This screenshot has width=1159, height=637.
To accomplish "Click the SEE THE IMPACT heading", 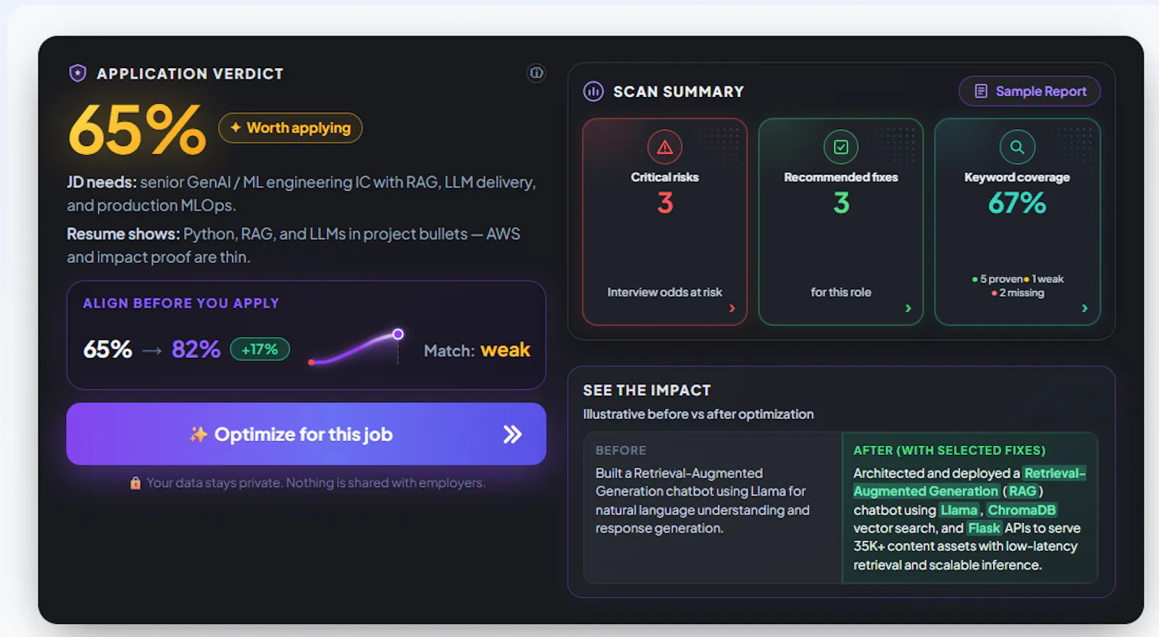I will click(x=647, y=390).
